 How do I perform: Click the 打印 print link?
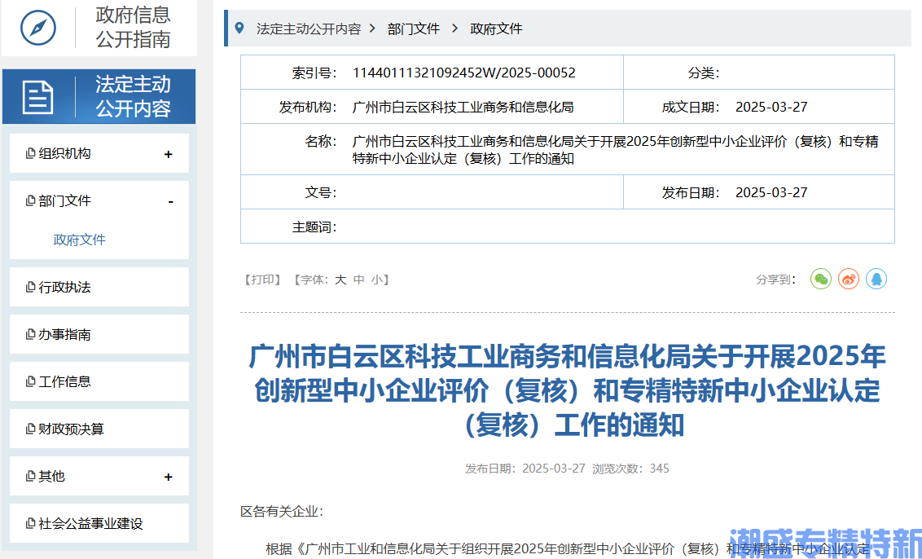[x=262, y=279]
